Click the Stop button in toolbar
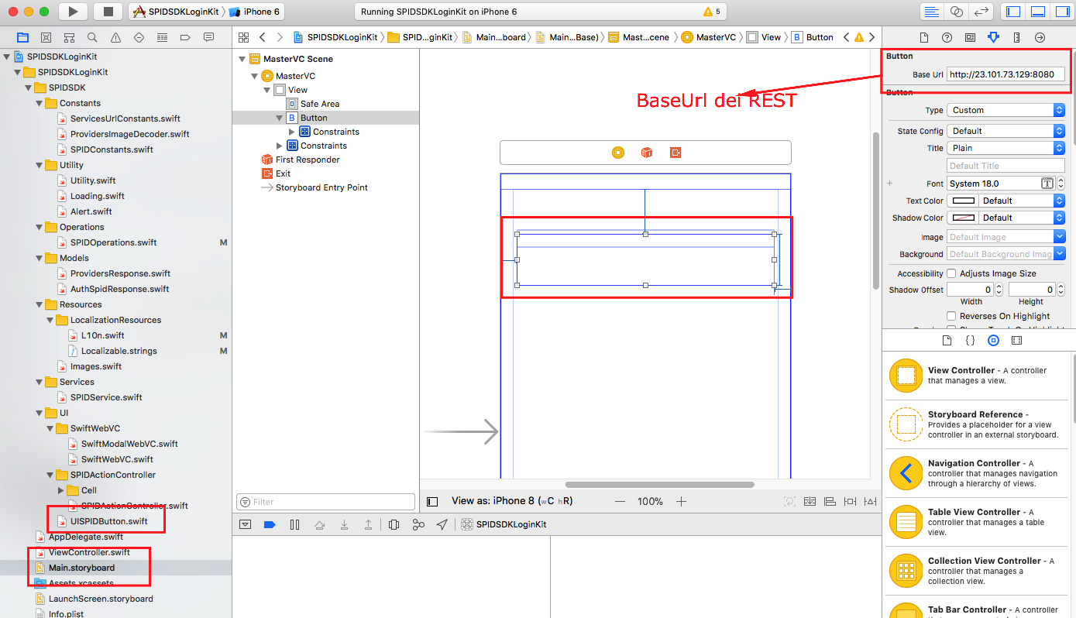The width and height of the screenshot is (1076, 618). (108, 12)
